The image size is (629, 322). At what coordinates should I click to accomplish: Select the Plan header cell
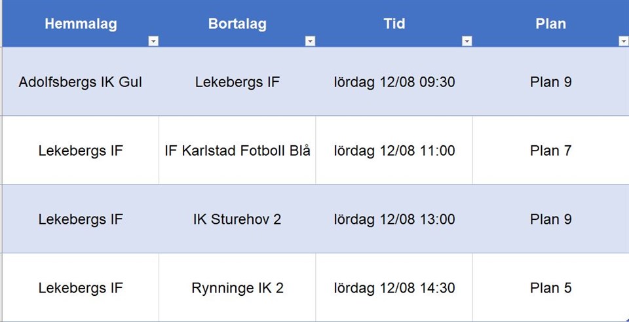551,24
